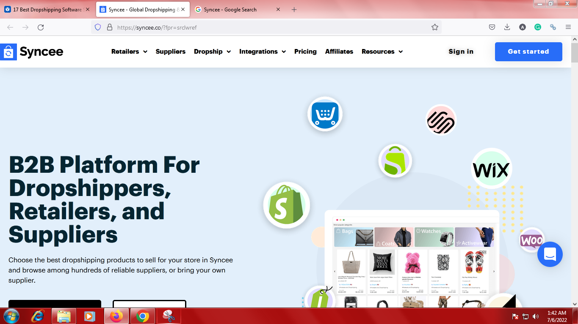Click the tracking protection shield icon
Image resolution: width=578 pixels, height=324 pixels.
pos(98,27)
